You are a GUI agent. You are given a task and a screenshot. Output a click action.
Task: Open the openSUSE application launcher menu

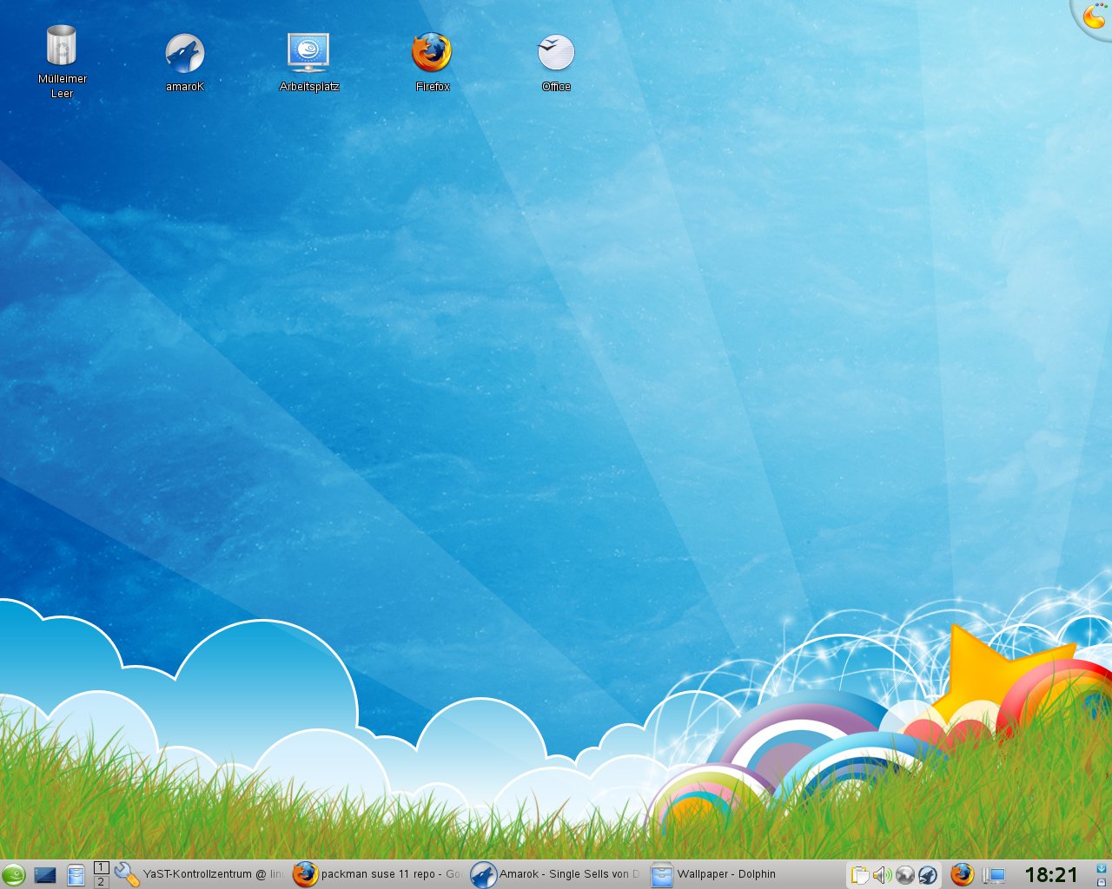pyautogui.click(x=13, y=875)
